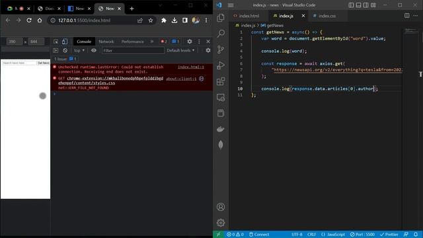Go back in Chrome

click(7, 20)
